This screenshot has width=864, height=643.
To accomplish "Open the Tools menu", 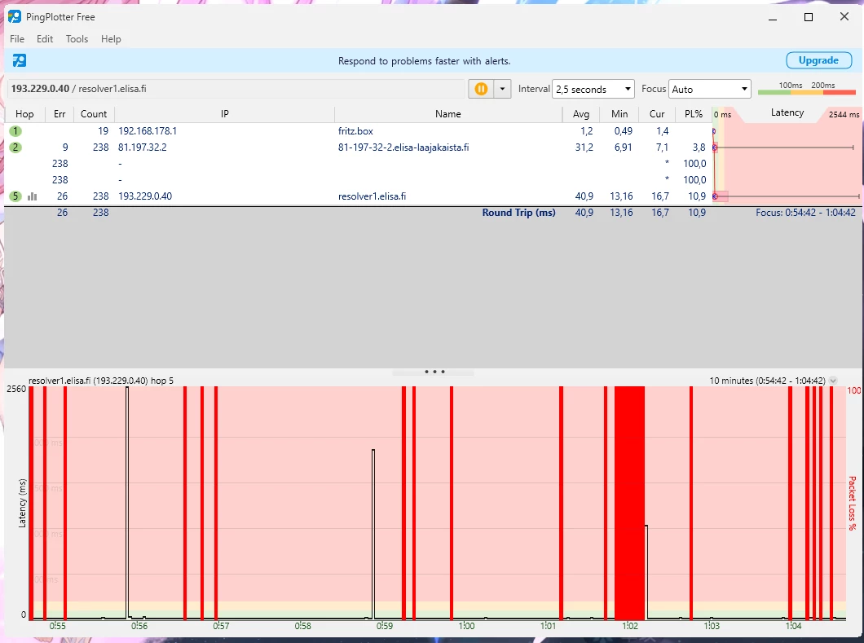I will (77, 39).
